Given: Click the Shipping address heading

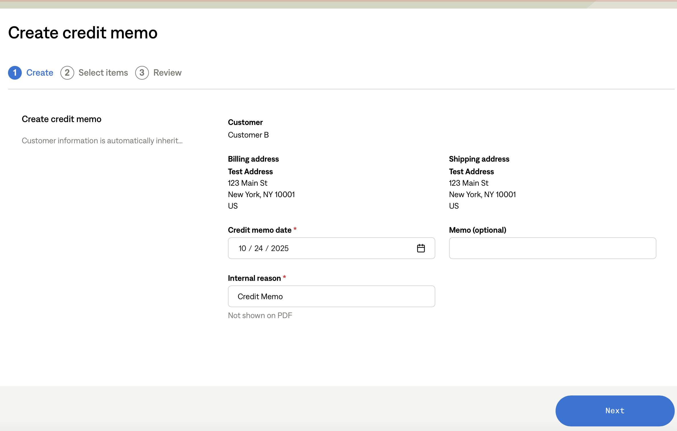Looking at the screenshot, I should [479, 159].
